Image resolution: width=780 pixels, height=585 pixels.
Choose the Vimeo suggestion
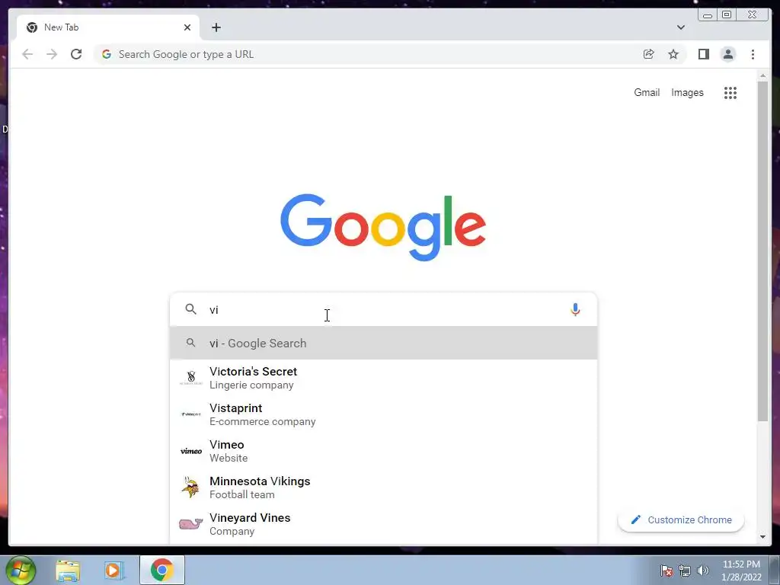click(x=383, y=451)
